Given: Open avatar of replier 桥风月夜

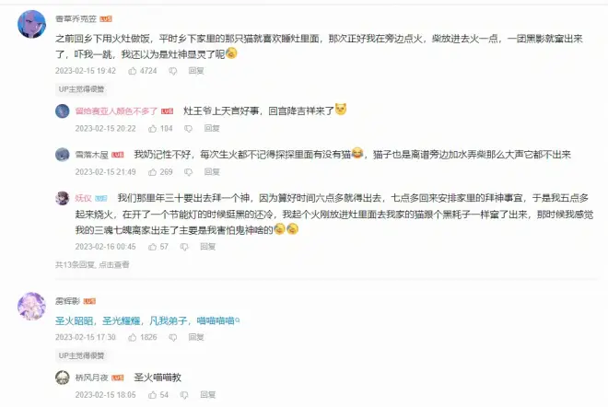Looking at the screenshot, I should point(63,378).
